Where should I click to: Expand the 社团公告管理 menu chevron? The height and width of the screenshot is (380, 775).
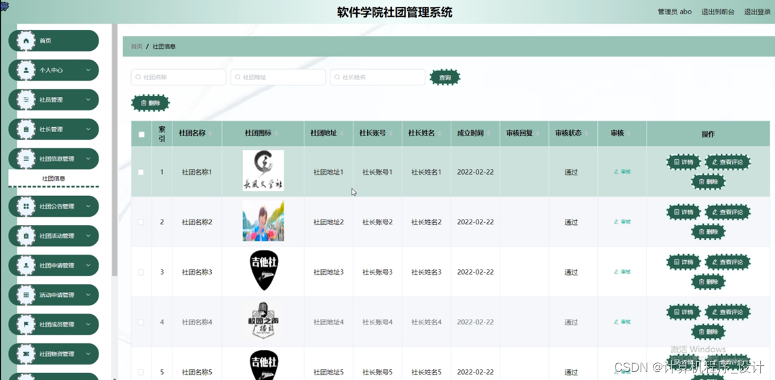(x=88, y=207)
